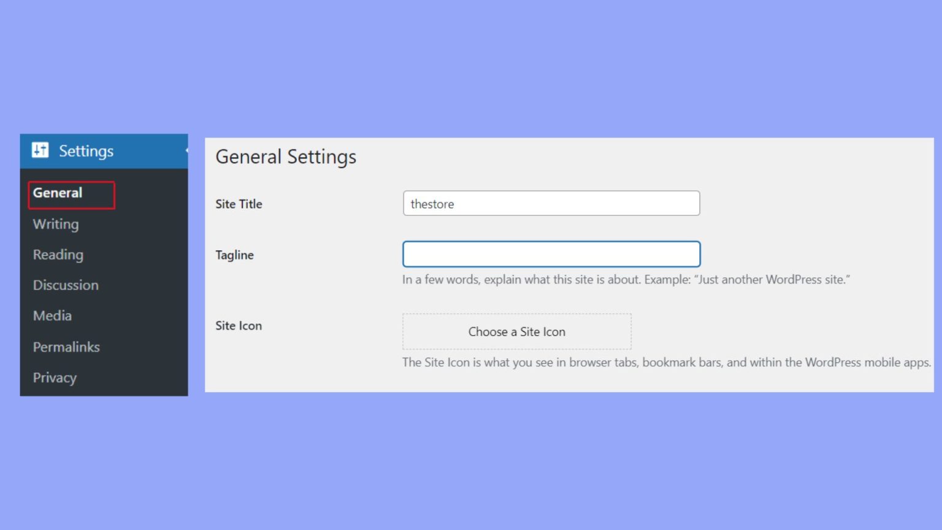Open the Discussion settings page
942x530 pixels.
[65, 285]
